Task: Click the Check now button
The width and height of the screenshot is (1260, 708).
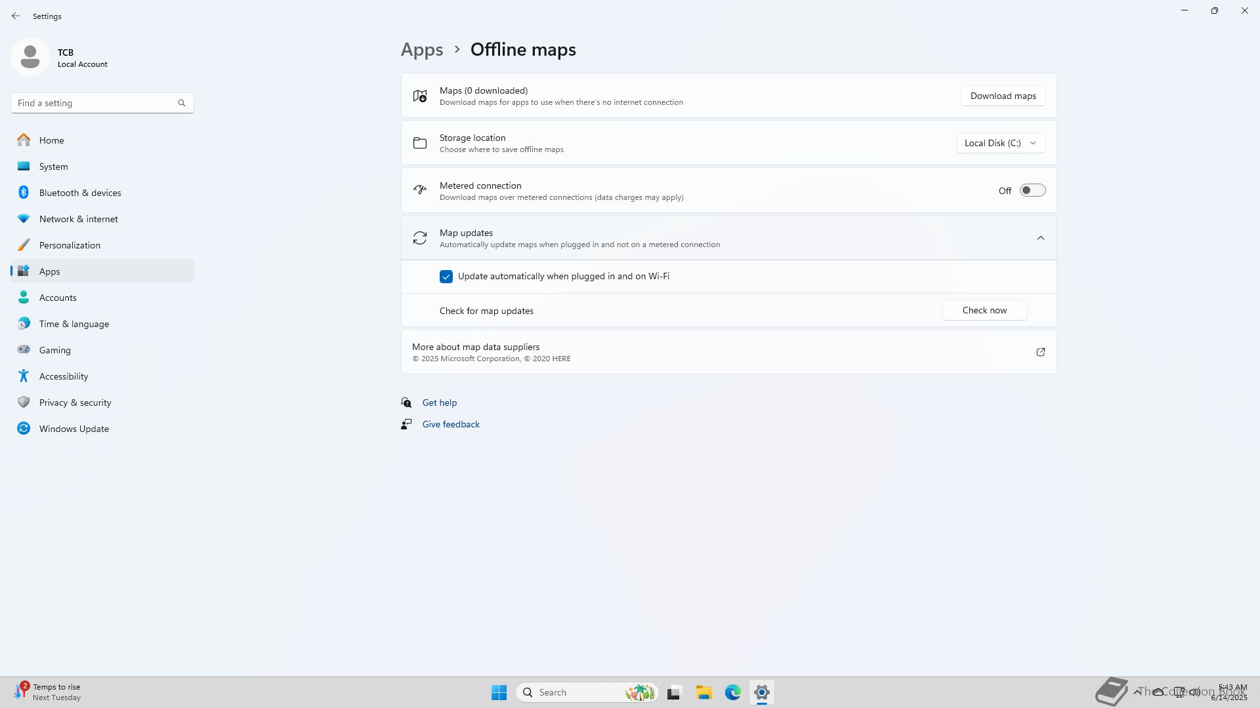Action: (984, 311)
